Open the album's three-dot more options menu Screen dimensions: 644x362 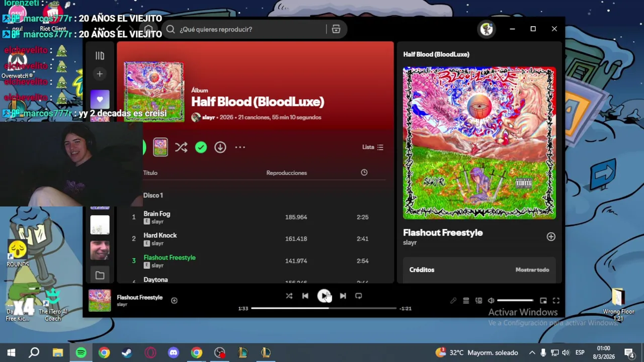(x=240, y=147)
